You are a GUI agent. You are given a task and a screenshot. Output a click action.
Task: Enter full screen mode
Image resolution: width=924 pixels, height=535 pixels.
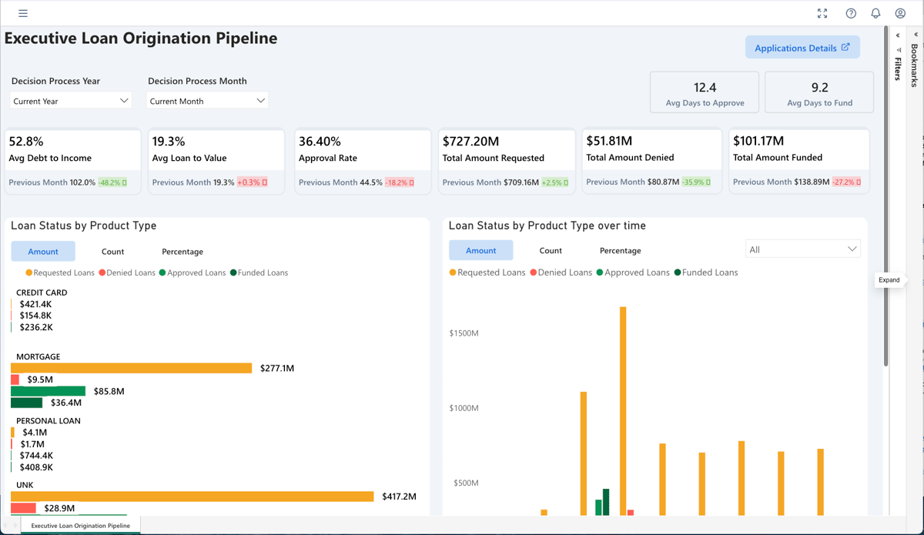(822, 13)
